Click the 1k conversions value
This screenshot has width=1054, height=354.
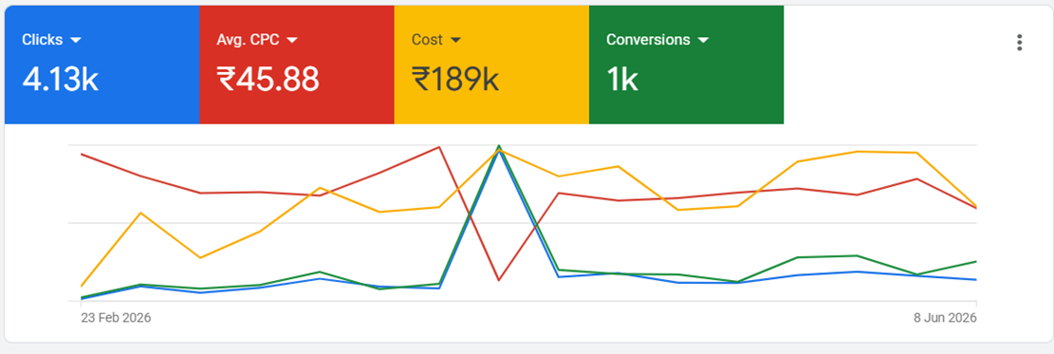(621, 80)
